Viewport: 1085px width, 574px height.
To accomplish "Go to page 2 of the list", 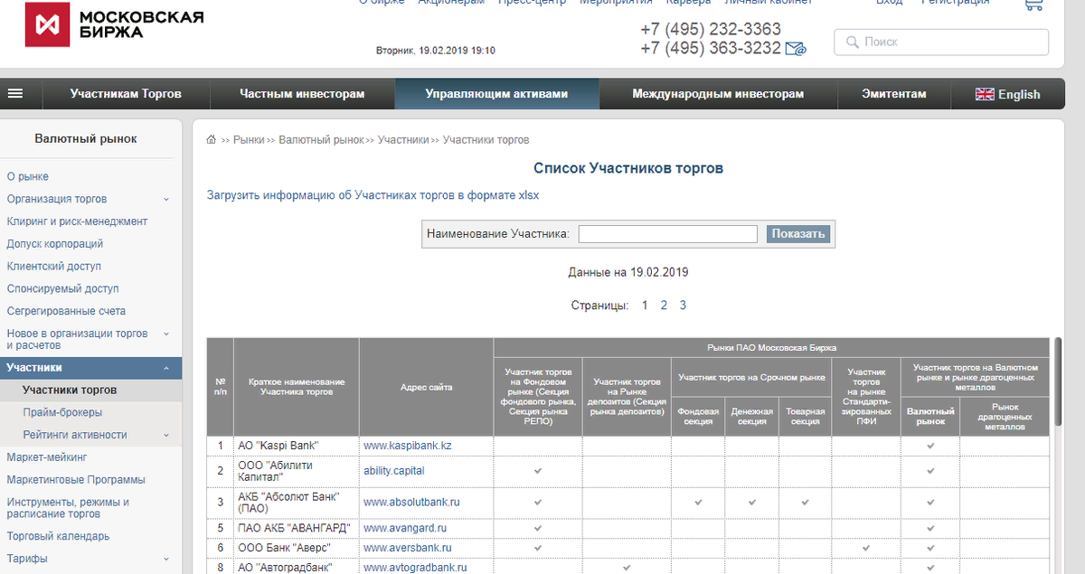I will (664, 306).
